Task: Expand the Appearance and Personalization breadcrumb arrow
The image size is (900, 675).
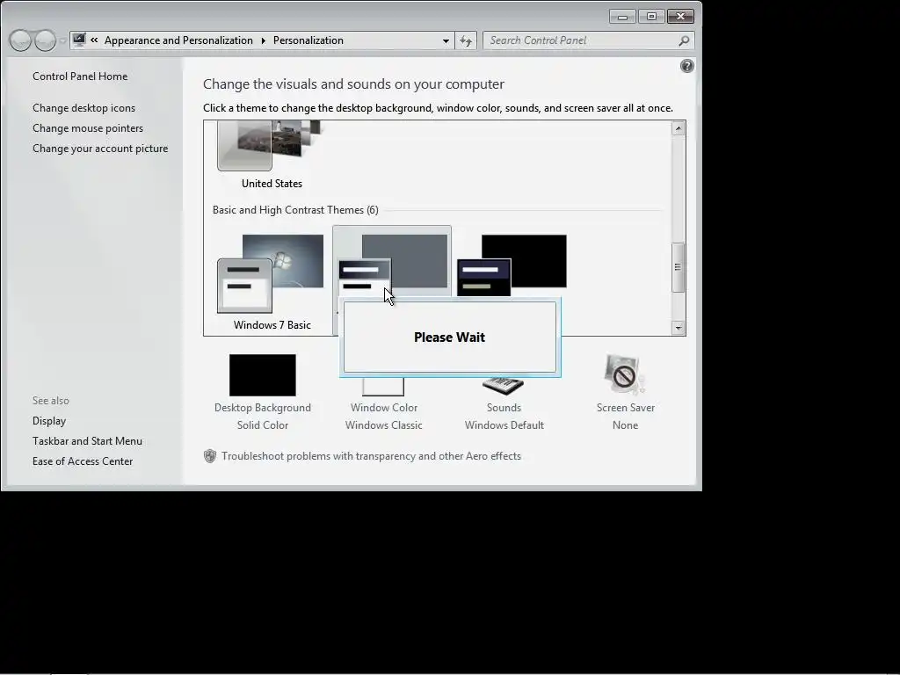Action: [263, 40]
